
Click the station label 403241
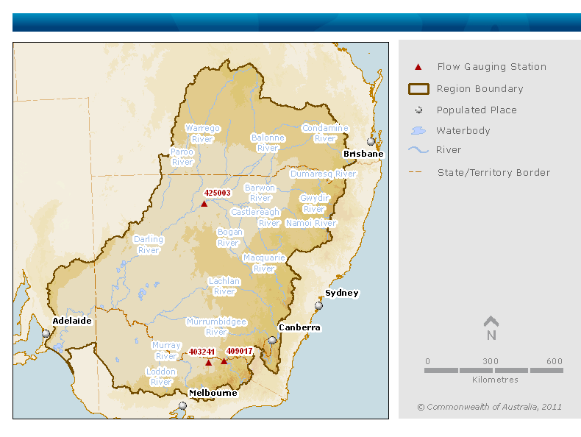202,352
